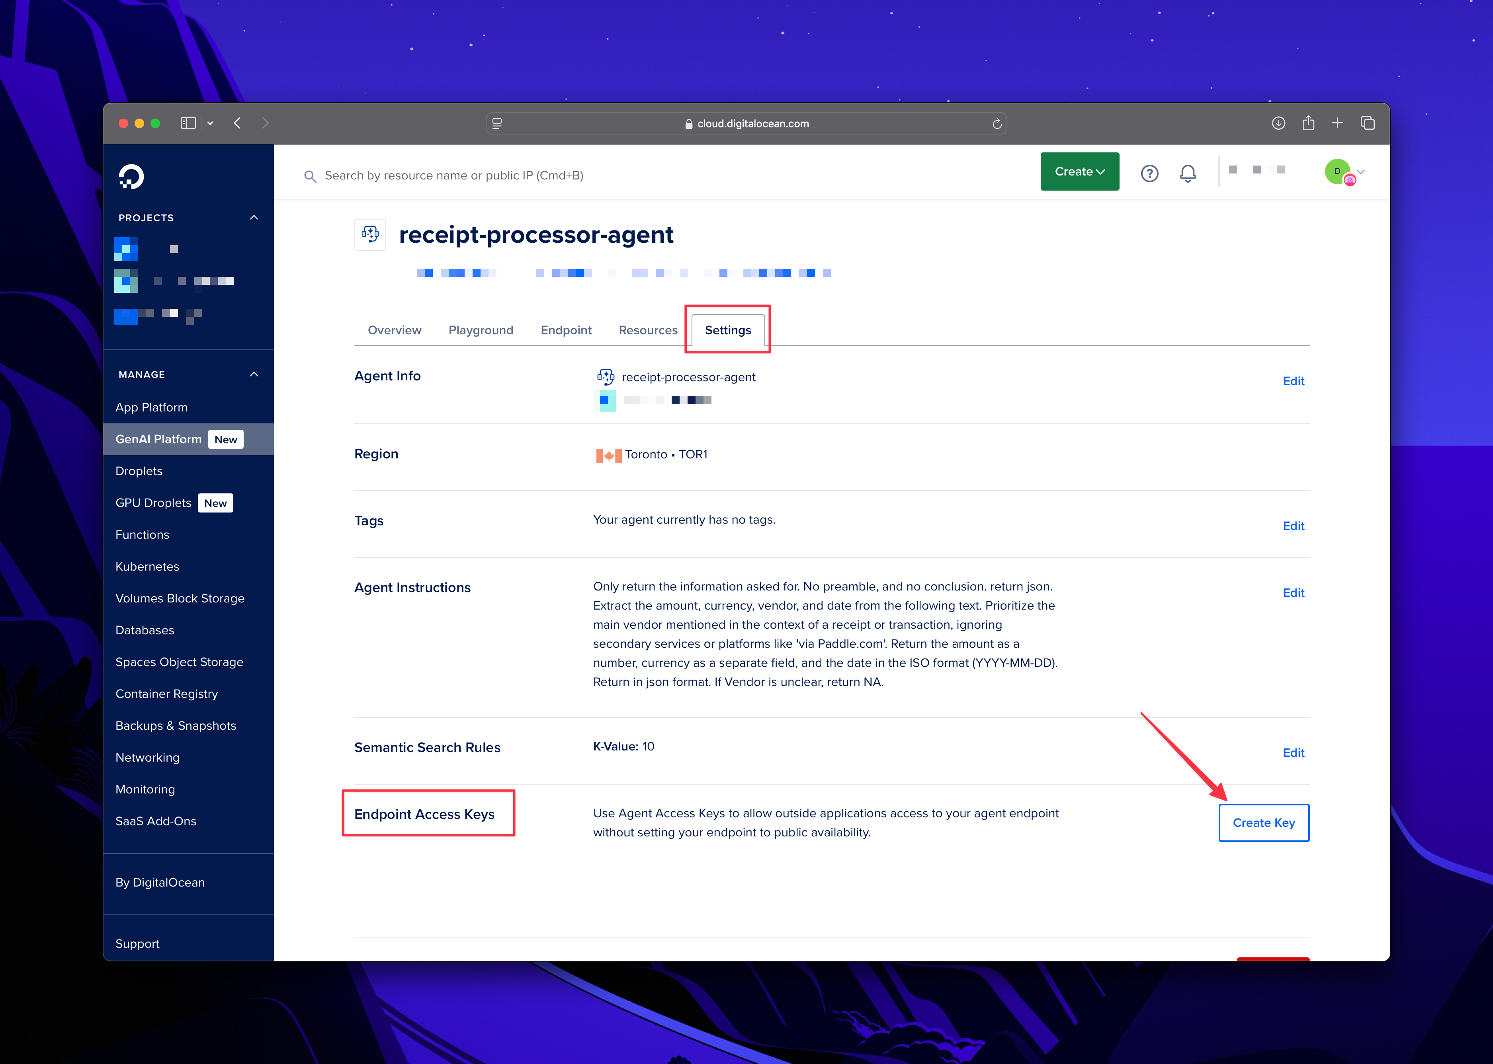Click the cloud.digitalocean.com address bar
1493x1064 pixels.
pyautogui.click(x=746, y=123)
